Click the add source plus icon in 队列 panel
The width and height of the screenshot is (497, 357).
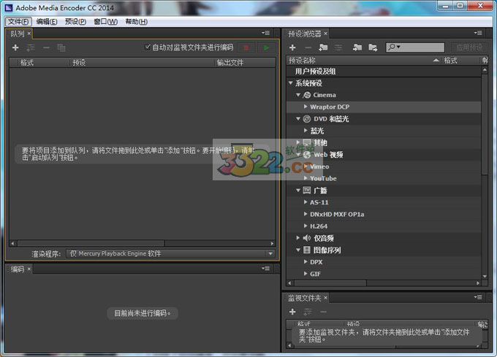[x=15, y=47]
